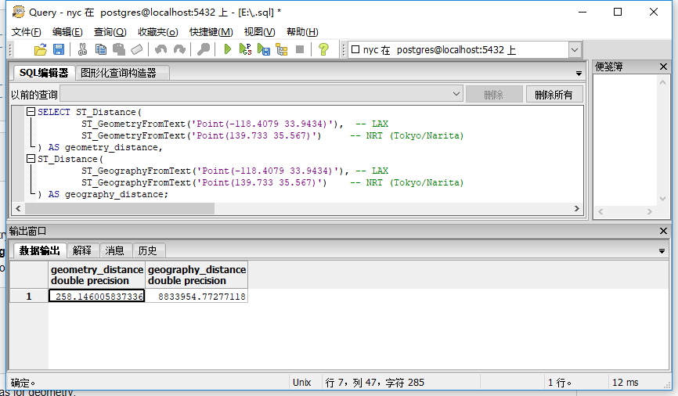
Task: Collapse the SELECT ST_Distance code block
Action: coord(31,112)
